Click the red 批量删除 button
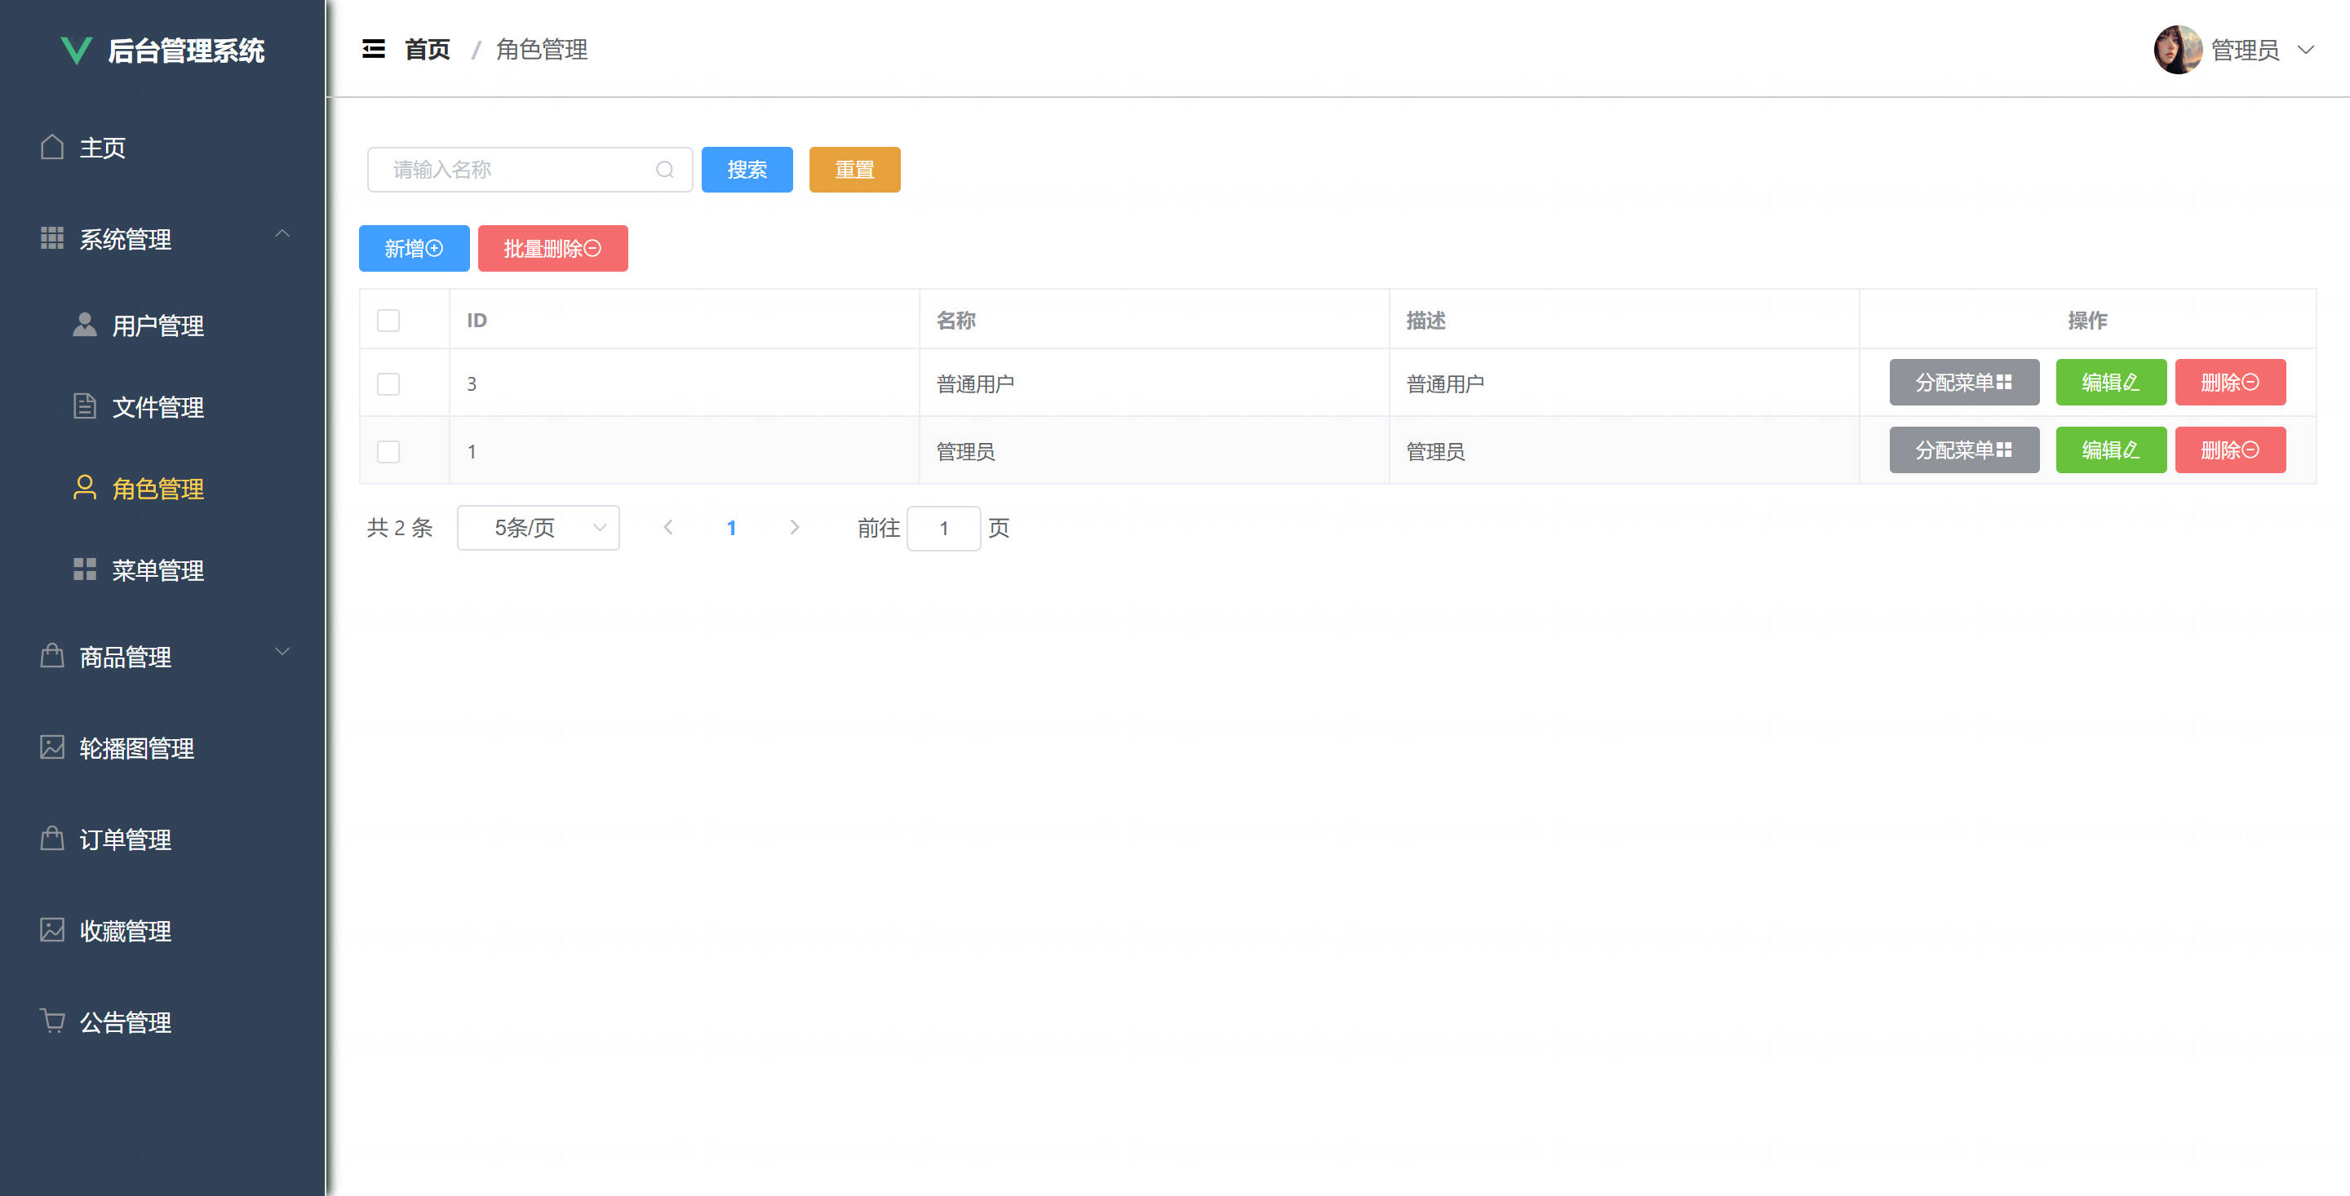The height and width of the screenshot is (1196, 2350). pyautogui.click(x=553, y=248)
